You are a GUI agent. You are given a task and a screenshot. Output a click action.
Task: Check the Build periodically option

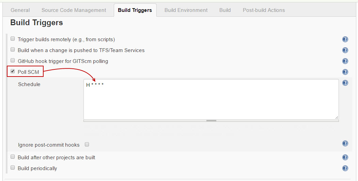tap(13, 168)
